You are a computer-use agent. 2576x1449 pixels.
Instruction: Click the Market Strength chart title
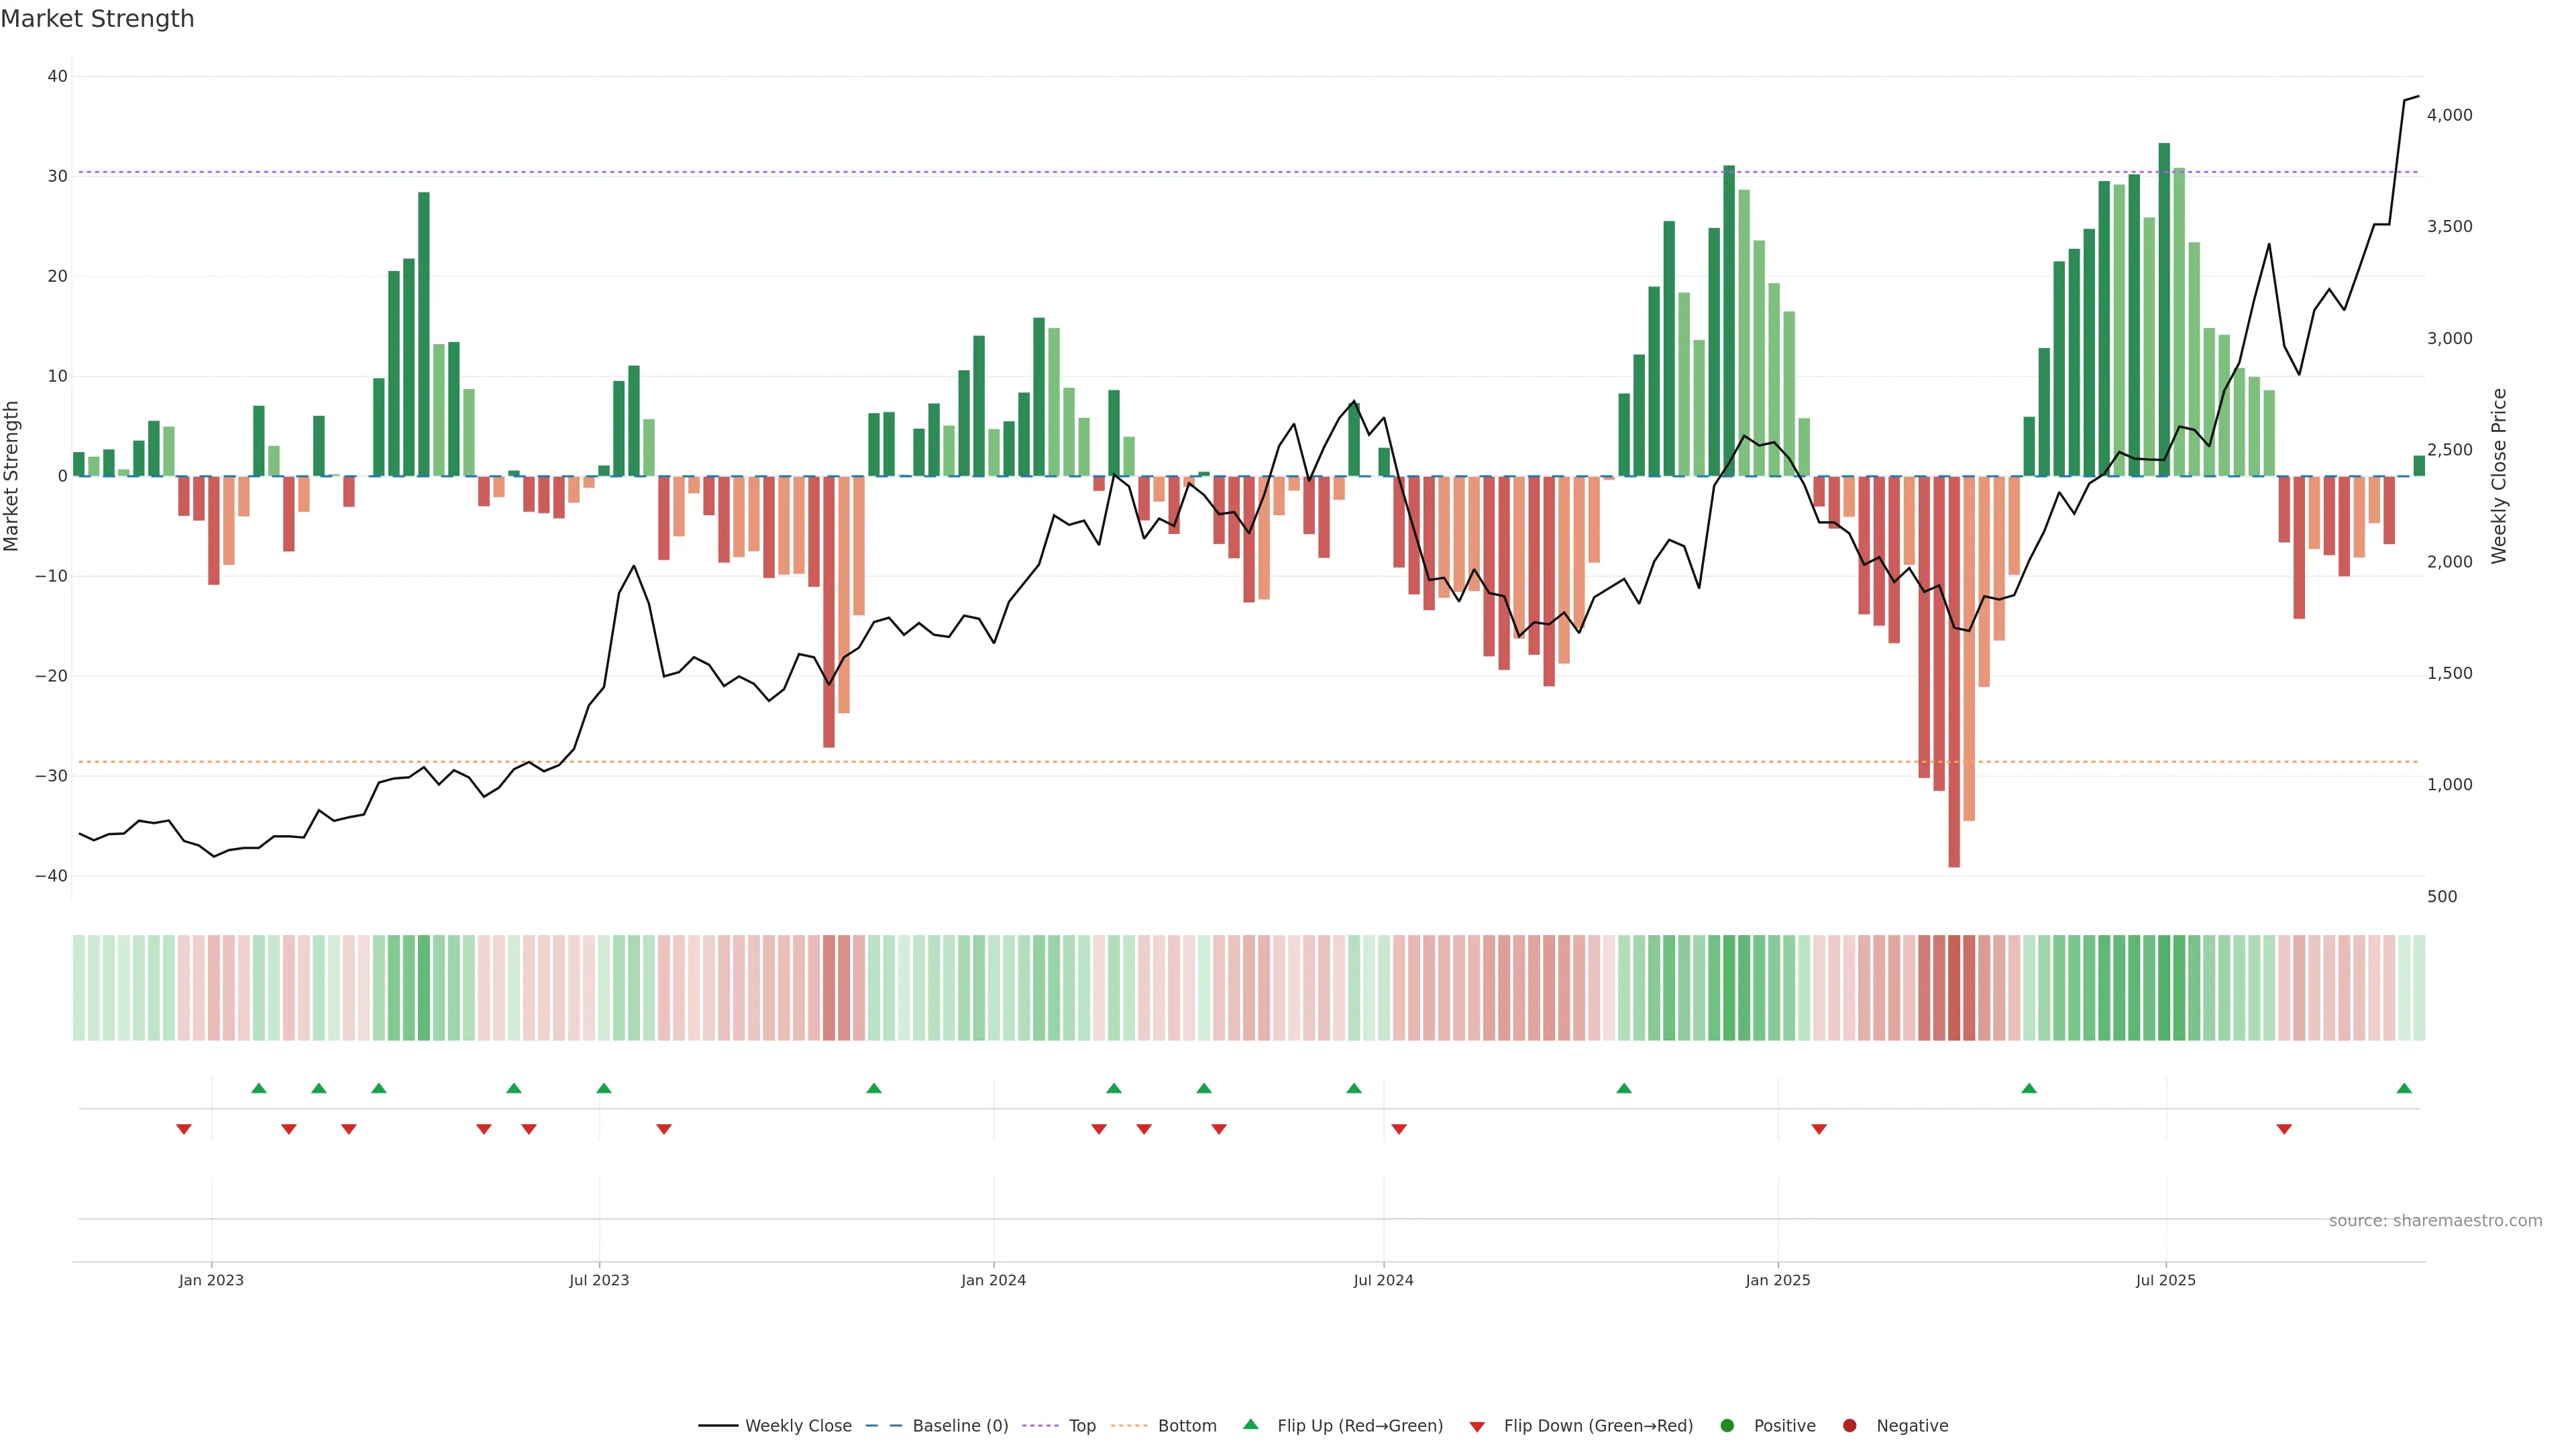[x=97, y=19]
